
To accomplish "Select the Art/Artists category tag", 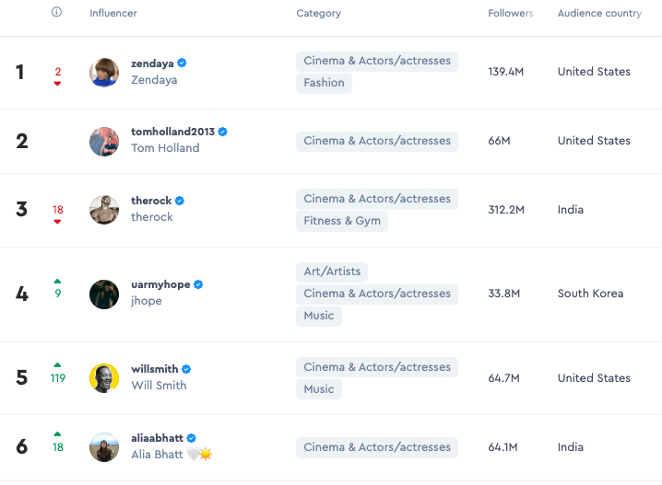I will (332, 271).
